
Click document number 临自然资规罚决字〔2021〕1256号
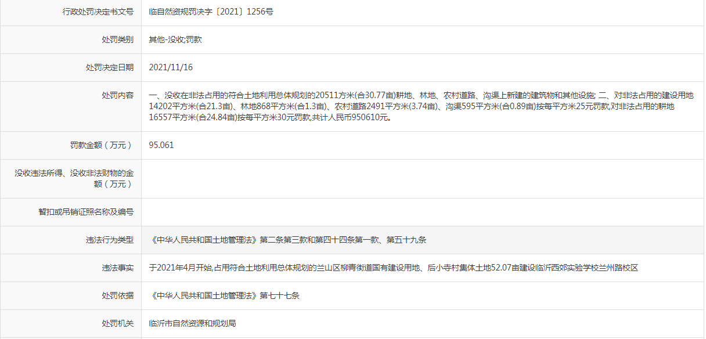click(211, 12)
